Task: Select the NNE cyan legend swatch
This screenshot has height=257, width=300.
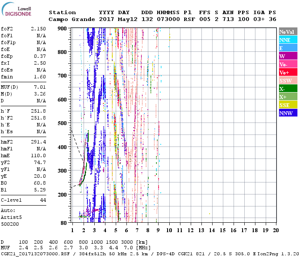Action: [x=288, y=40]
